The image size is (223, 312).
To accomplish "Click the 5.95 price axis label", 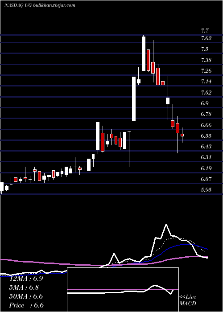I will pyautogui.click(x=206, y=189).
